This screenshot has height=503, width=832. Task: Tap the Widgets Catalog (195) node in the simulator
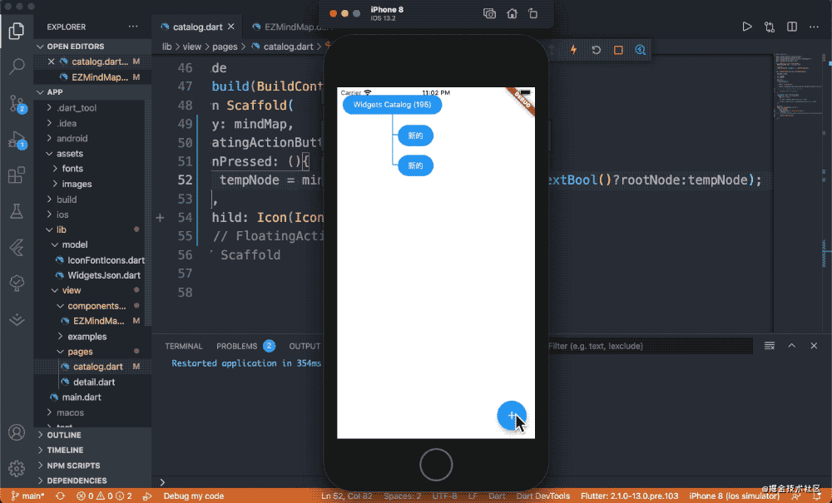[x=392, y=105]
